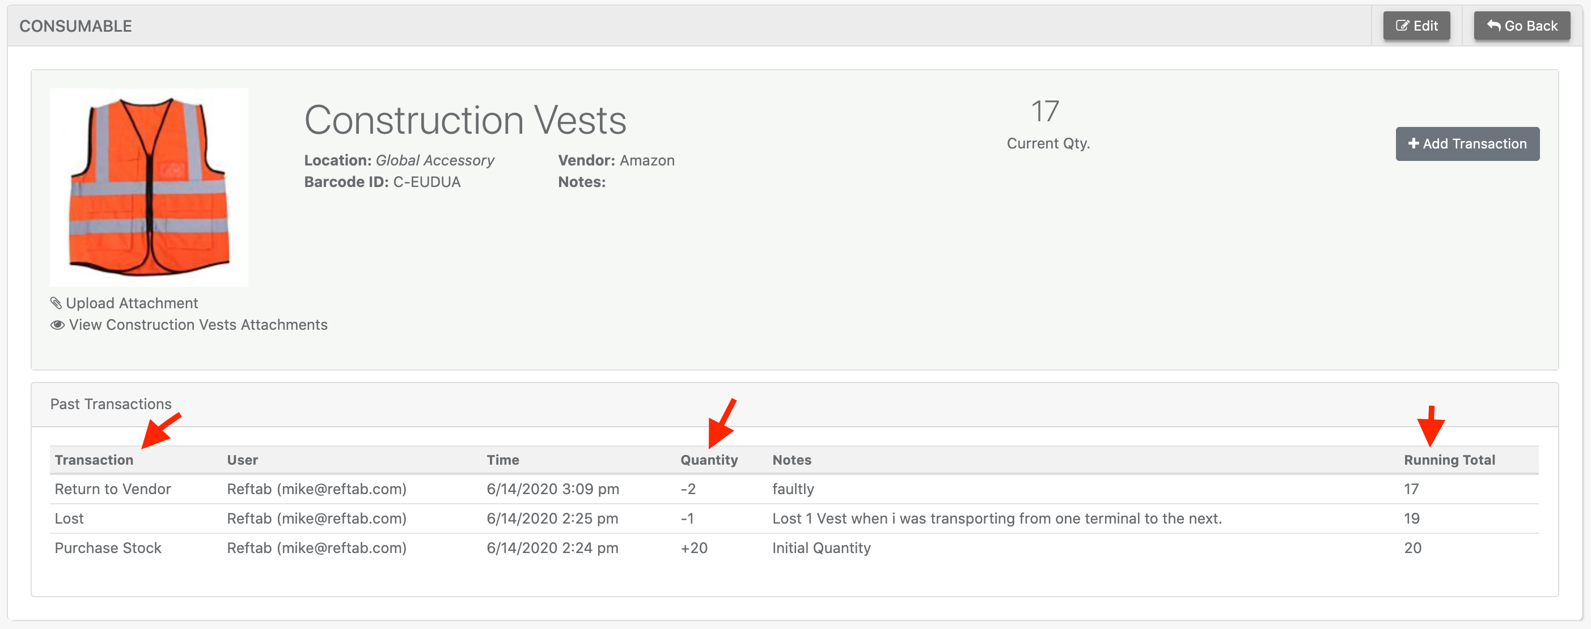Click the Past Transactions heading

pyautogui.click(x=111, y=404)
